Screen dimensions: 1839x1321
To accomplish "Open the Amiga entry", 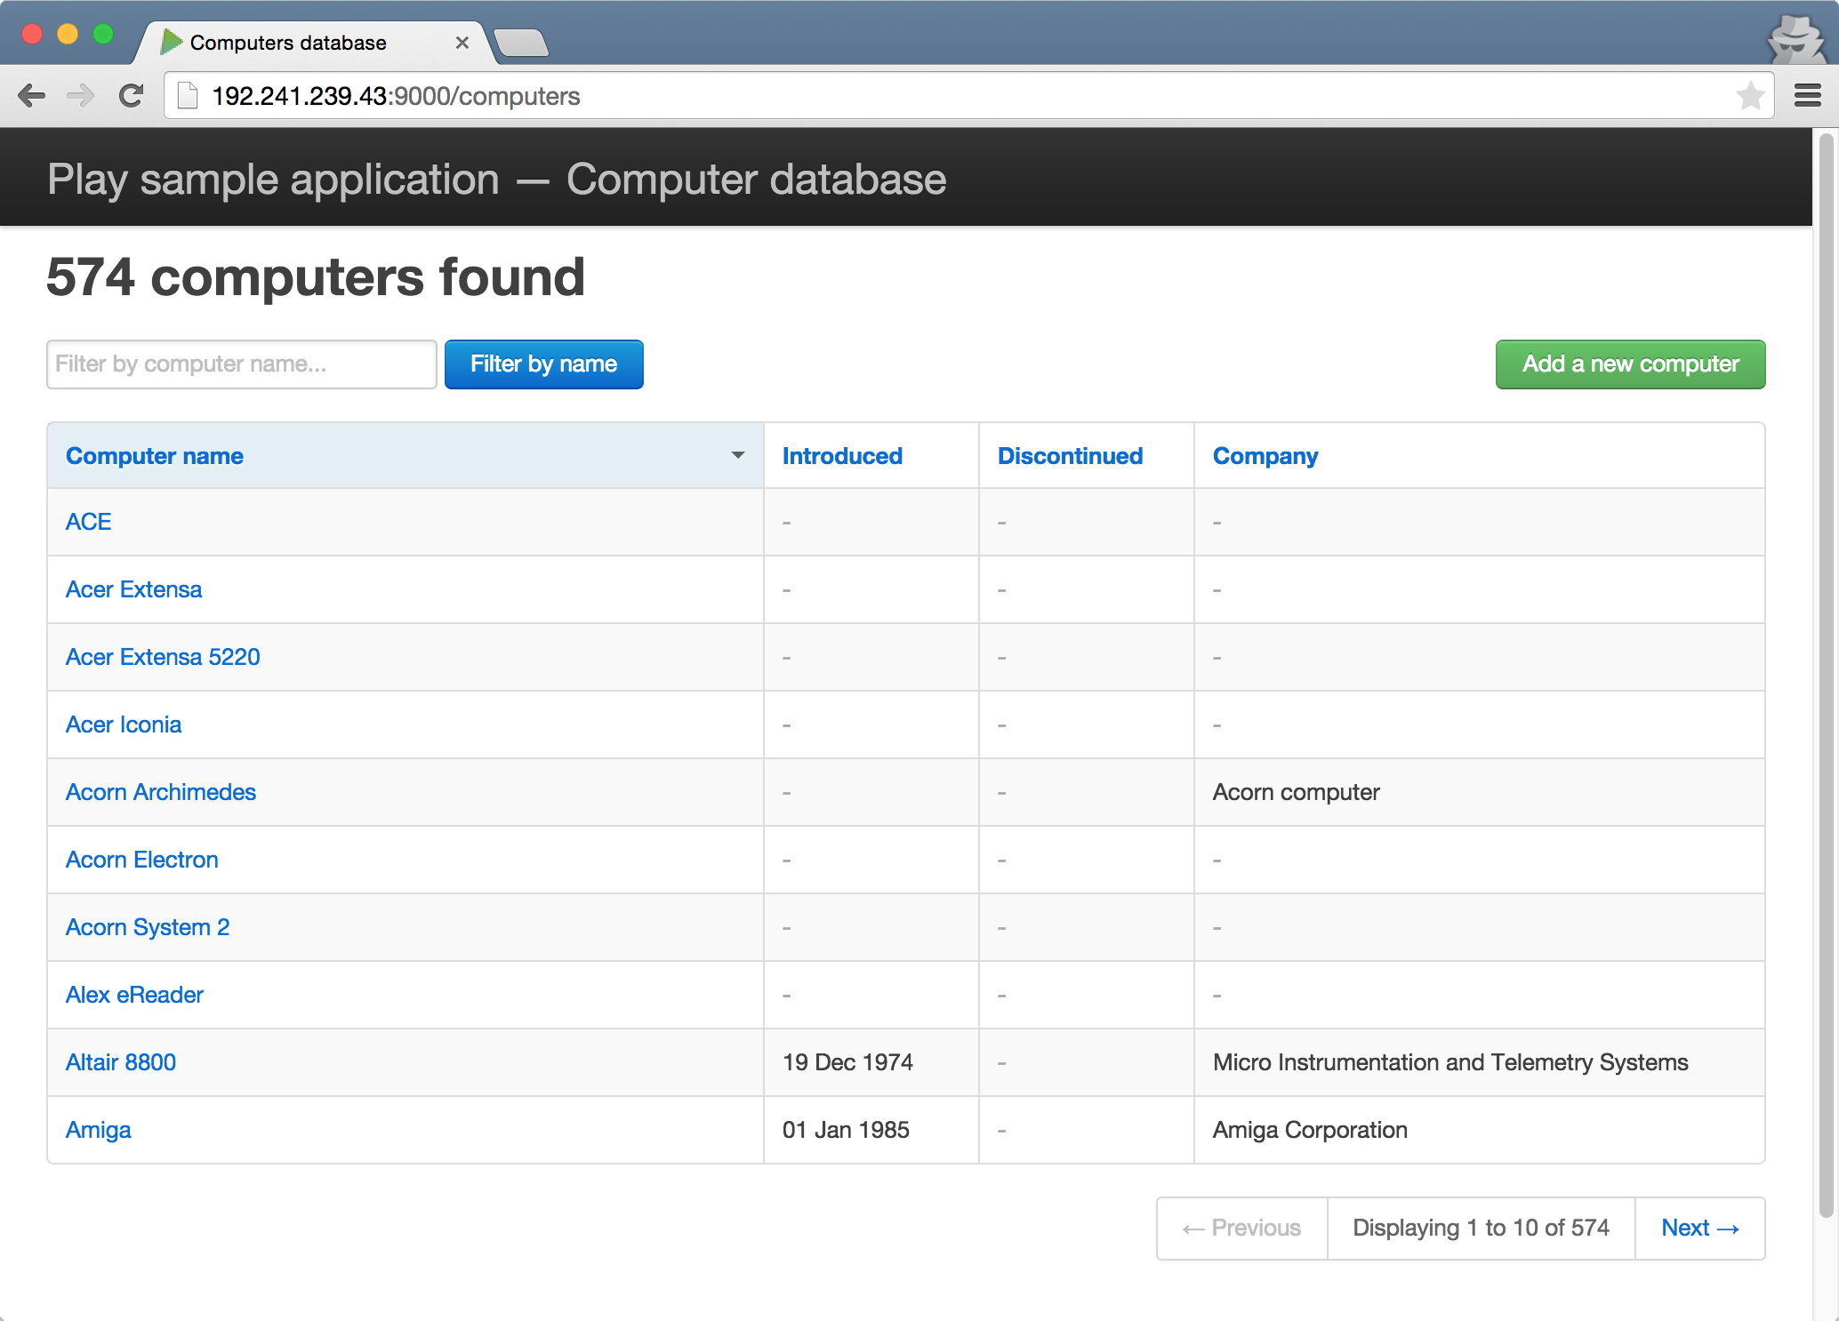I will click(x=98, y=1130).
